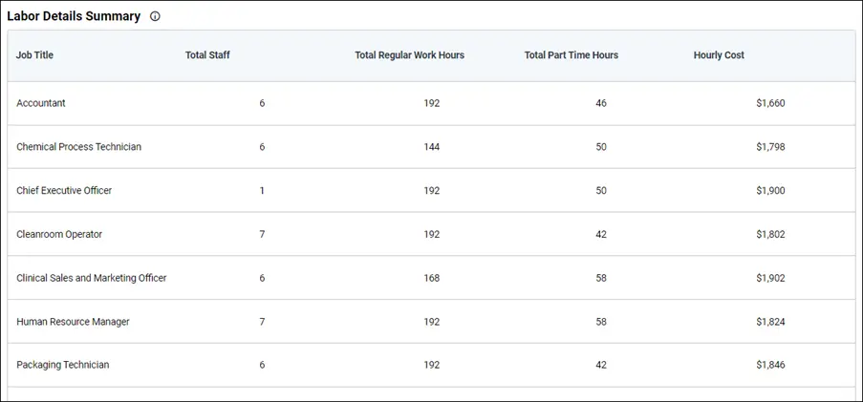Click Accountant's total staff 6

click(x=262, y=103)
